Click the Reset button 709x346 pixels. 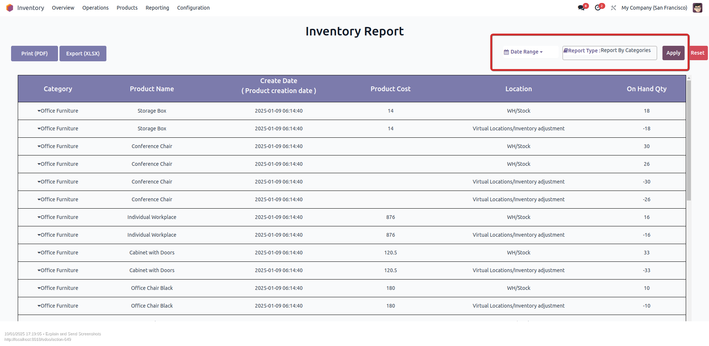tap(698, 53)
